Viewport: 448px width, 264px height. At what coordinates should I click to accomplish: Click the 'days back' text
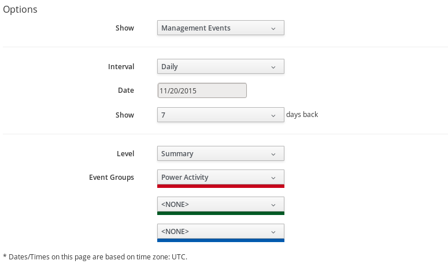[302, 115]
